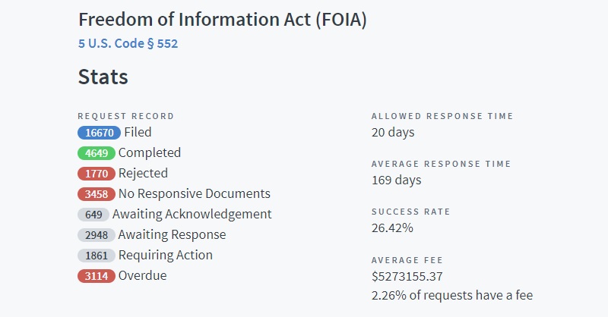Click the green 4649 Completed badge

click(97, 153)
